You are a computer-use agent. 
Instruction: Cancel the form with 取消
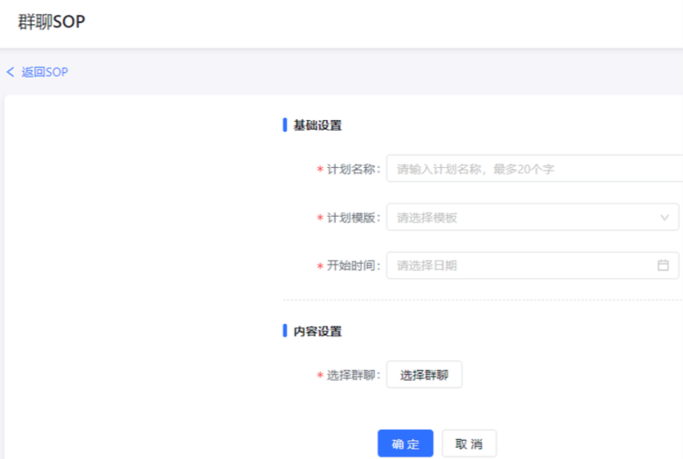coord(469,444)
